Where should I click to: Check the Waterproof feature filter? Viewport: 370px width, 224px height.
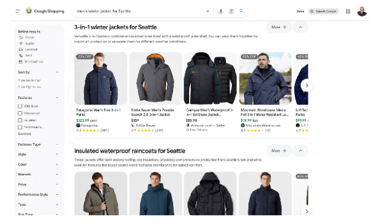[20, 113]
